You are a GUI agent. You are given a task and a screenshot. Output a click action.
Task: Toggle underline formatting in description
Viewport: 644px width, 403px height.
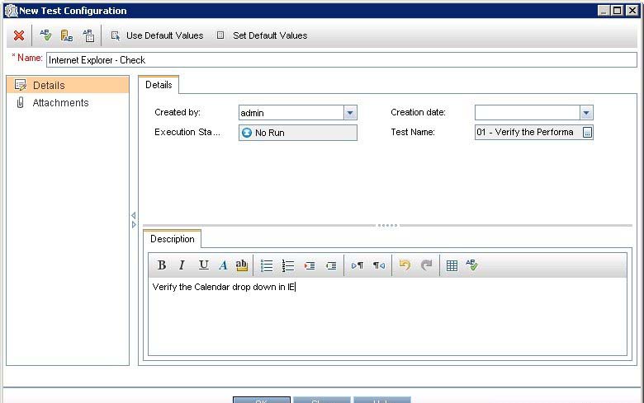[203, 265]
